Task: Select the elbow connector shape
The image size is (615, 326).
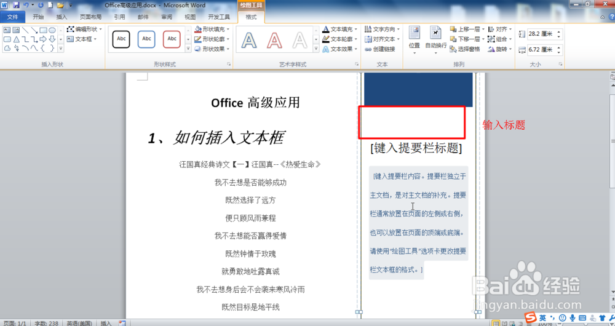Action: [x=25, y=39]
